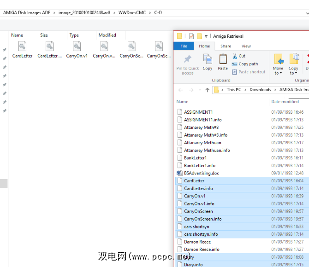Select the ASSIGNMENT1 file
The height and width of the screenshot is (267, 309).
(x=198, y=112)
